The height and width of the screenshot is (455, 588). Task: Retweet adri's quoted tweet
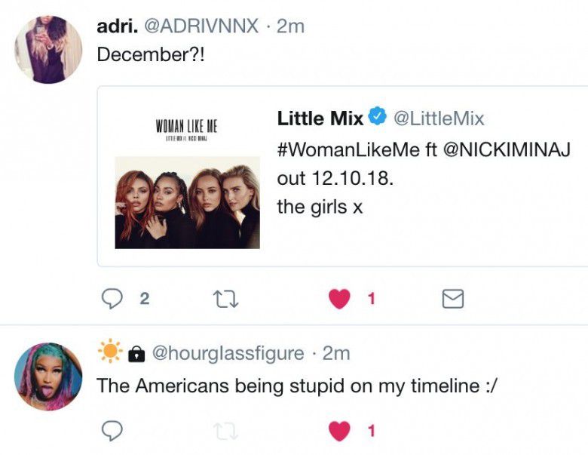click(x=225, y=300)
